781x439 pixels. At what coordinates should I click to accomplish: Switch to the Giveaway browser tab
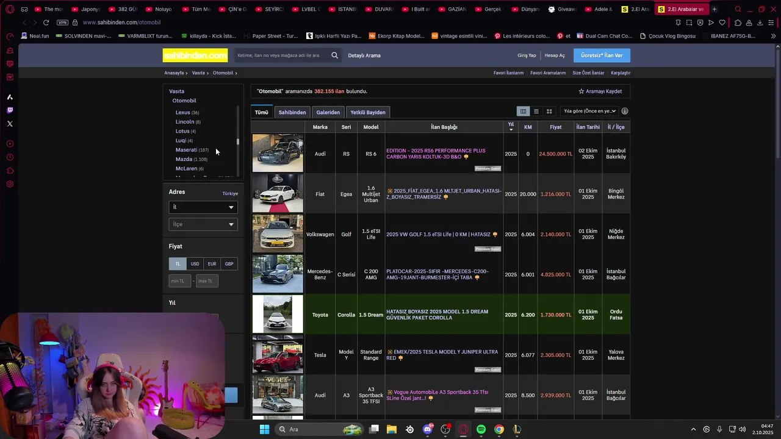(561, 9)
